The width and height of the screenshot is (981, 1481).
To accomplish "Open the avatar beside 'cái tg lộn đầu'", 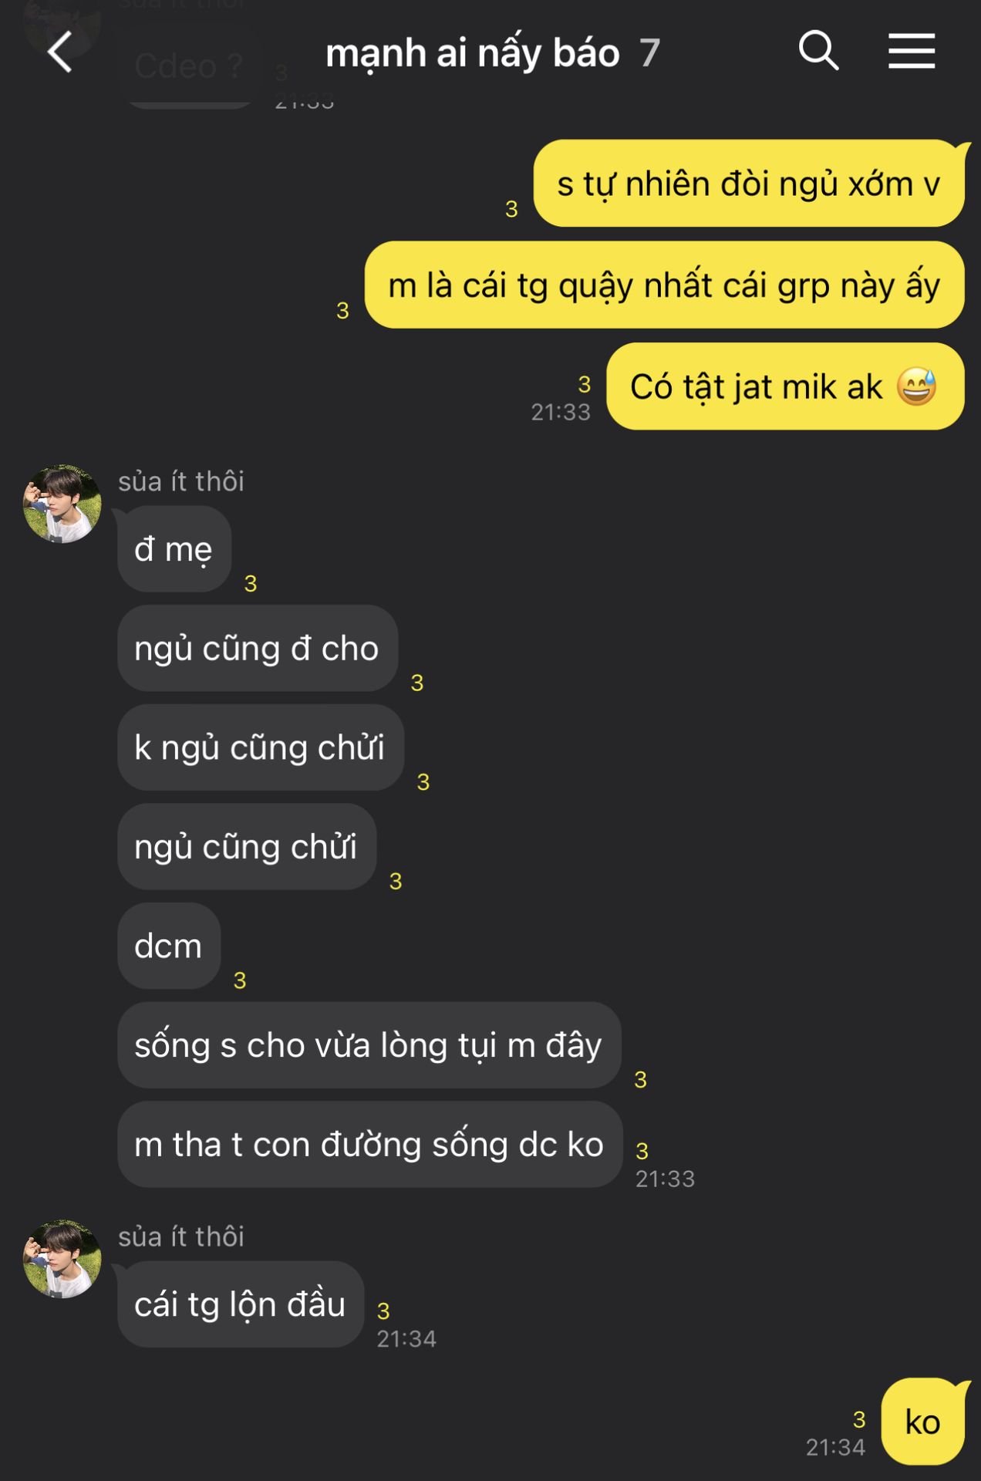I will [62, 1259].
